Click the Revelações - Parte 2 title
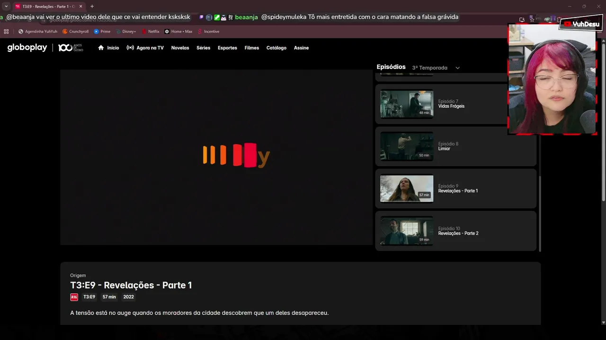Screen dimensions: 606x340 (x=458, y=233)
